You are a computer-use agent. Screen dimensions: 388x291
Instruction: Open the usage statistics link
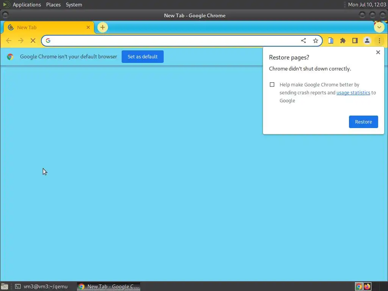point(353,92)
